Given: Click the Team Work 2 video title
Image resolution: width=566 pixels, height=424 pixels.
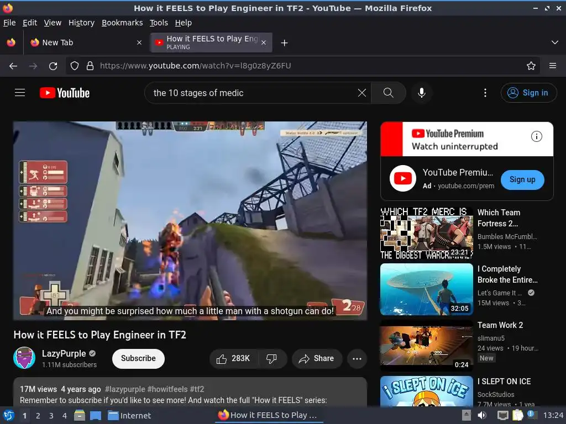Looking at the screenshot, I should [500, 325].
